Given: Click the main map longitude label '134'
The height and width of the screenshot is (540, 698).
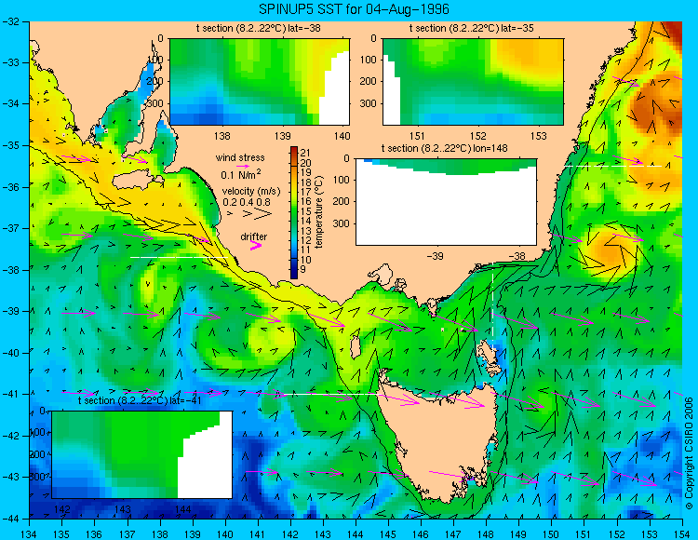Looking at the screenshot, I should click(x=30, y=533).
